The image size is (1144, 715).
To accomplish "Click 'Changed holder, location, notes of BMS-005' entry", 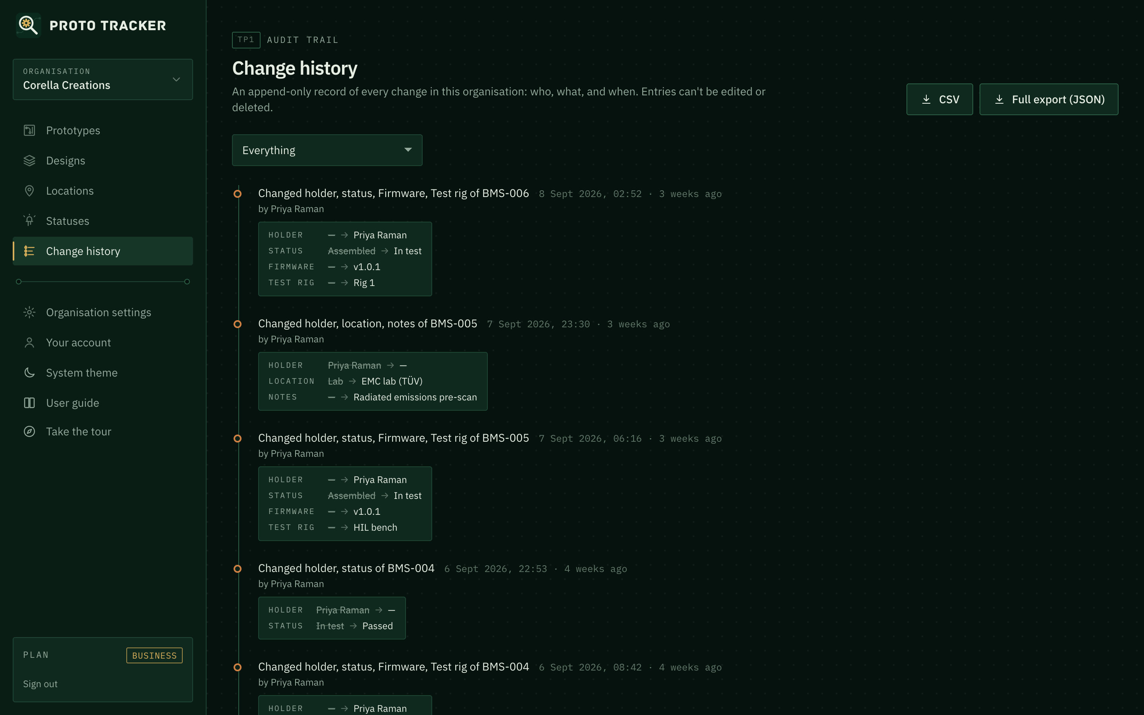I will click(x=367, y=323).
